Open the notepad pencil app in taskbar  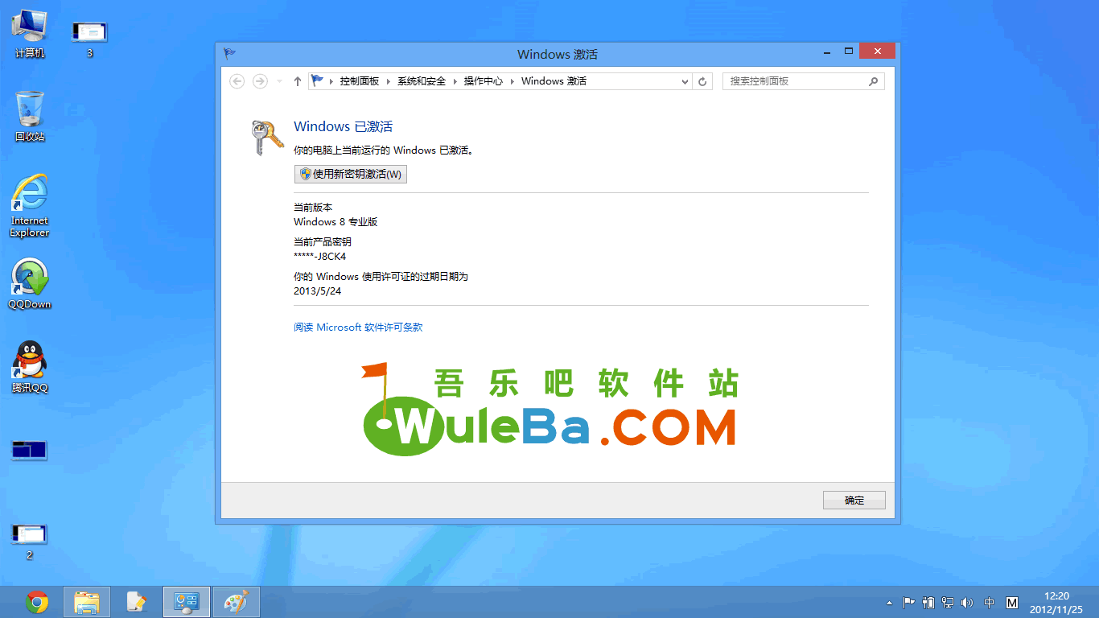(137, 602)
